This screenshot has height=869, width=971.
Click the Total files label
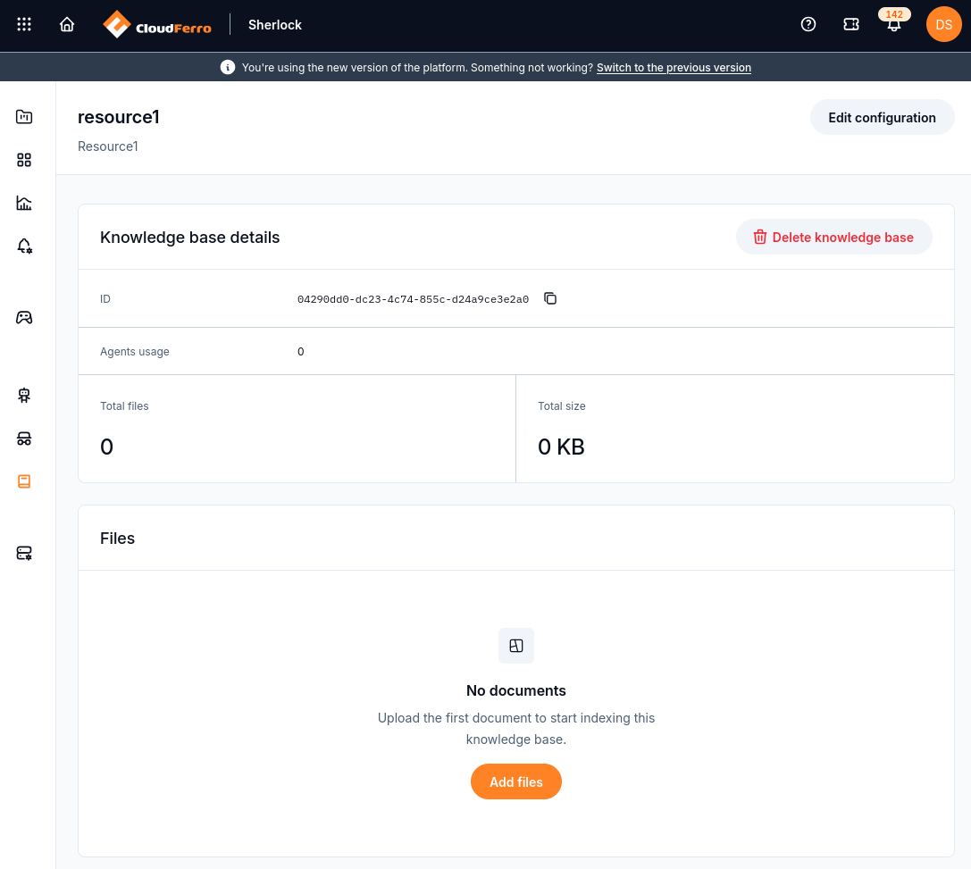(124, 406)
